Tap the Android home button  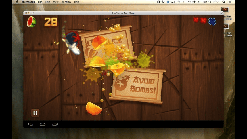(43, 124)
